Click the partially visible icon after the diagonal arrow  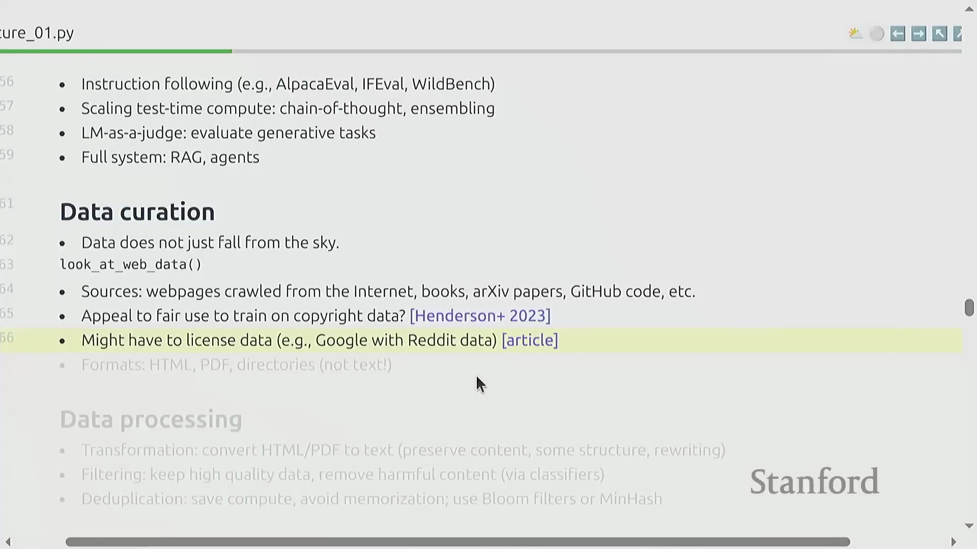[x=958, y=34]
